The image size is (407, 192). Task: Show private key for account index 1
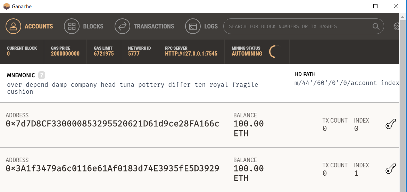(x=391, y=169)
